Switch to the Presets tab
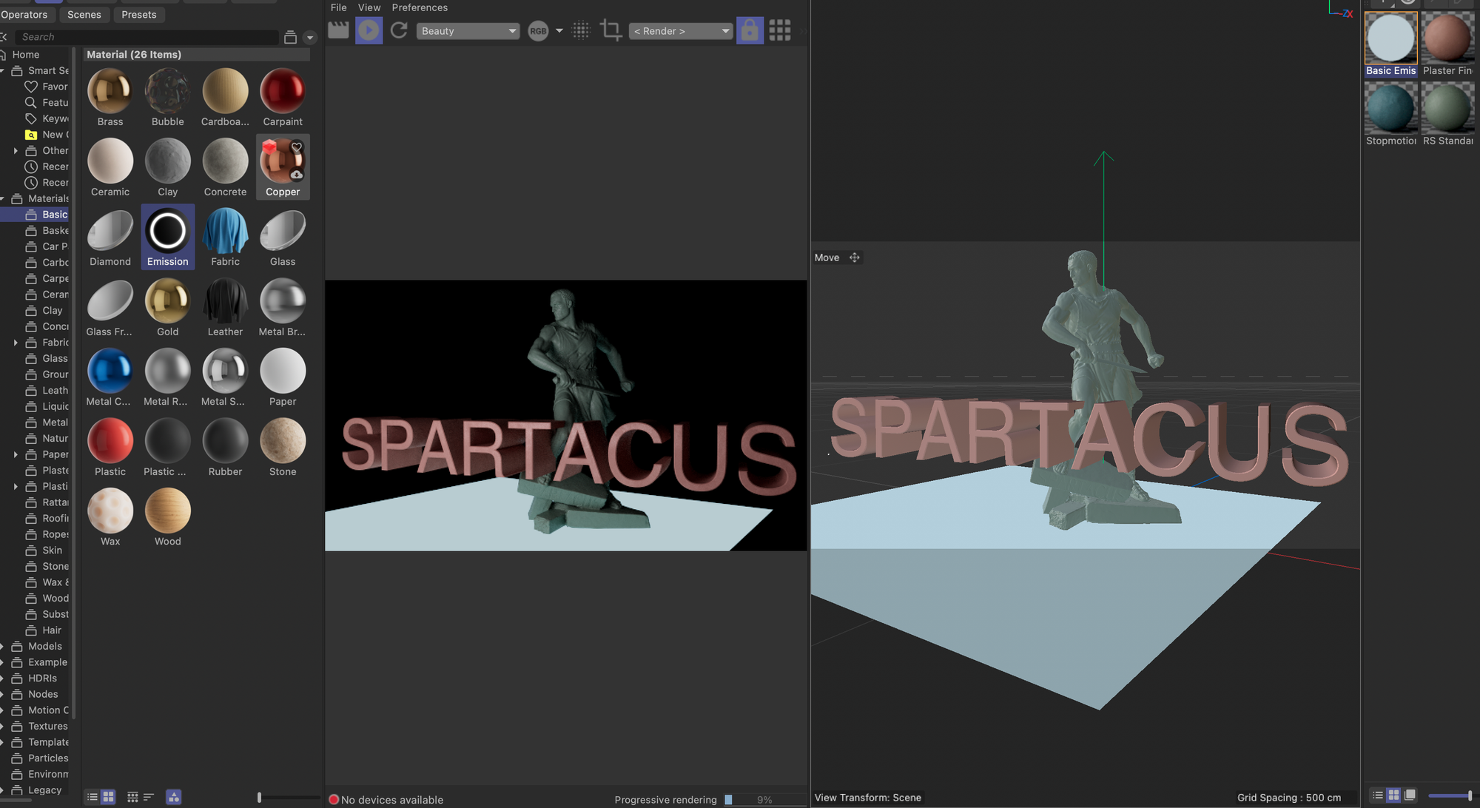The width and height of the screenshot is (1480, 808). click(x=138, y=15)
